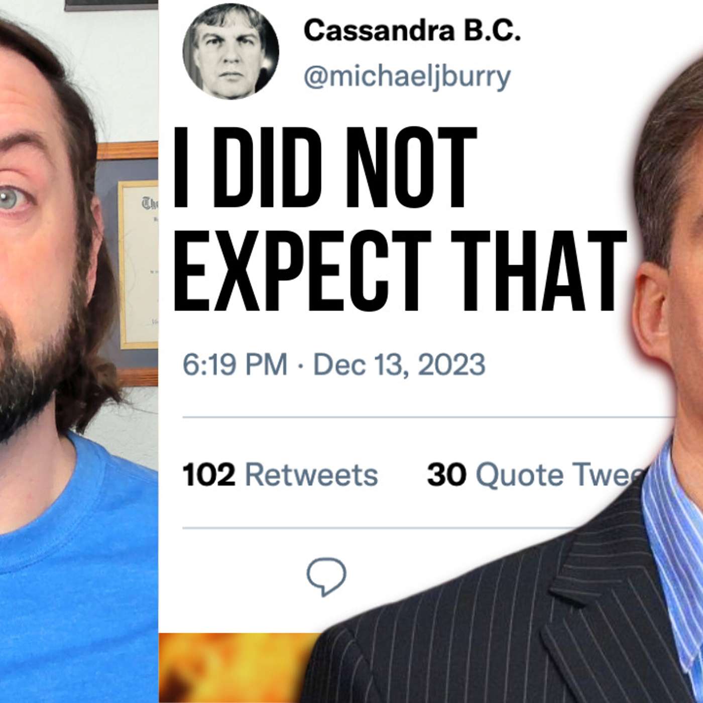Viewport: 703px width, 703px height.
Task: View the 102 Retweets list
Action: [280, 475]
